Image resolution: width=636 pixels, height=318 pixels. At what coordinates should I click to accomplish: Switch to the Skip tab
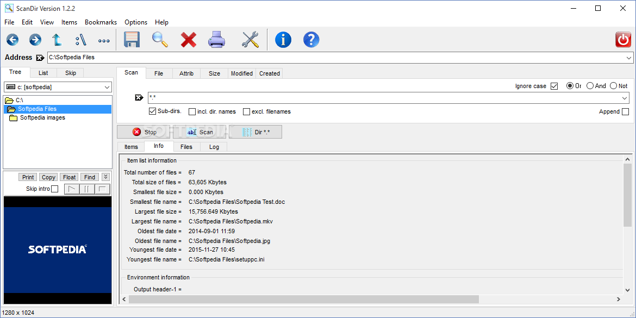pyautogui.click(x=71, y=73)
